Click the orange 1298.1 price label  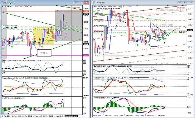coord(85,11)
